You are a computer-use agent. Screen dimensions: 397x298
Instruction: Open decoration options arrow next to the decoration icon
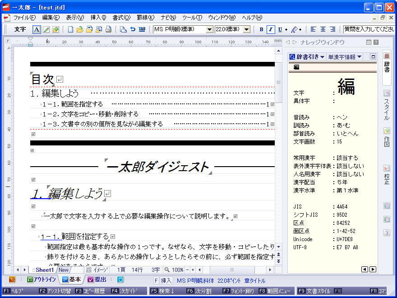click(300, 30)
